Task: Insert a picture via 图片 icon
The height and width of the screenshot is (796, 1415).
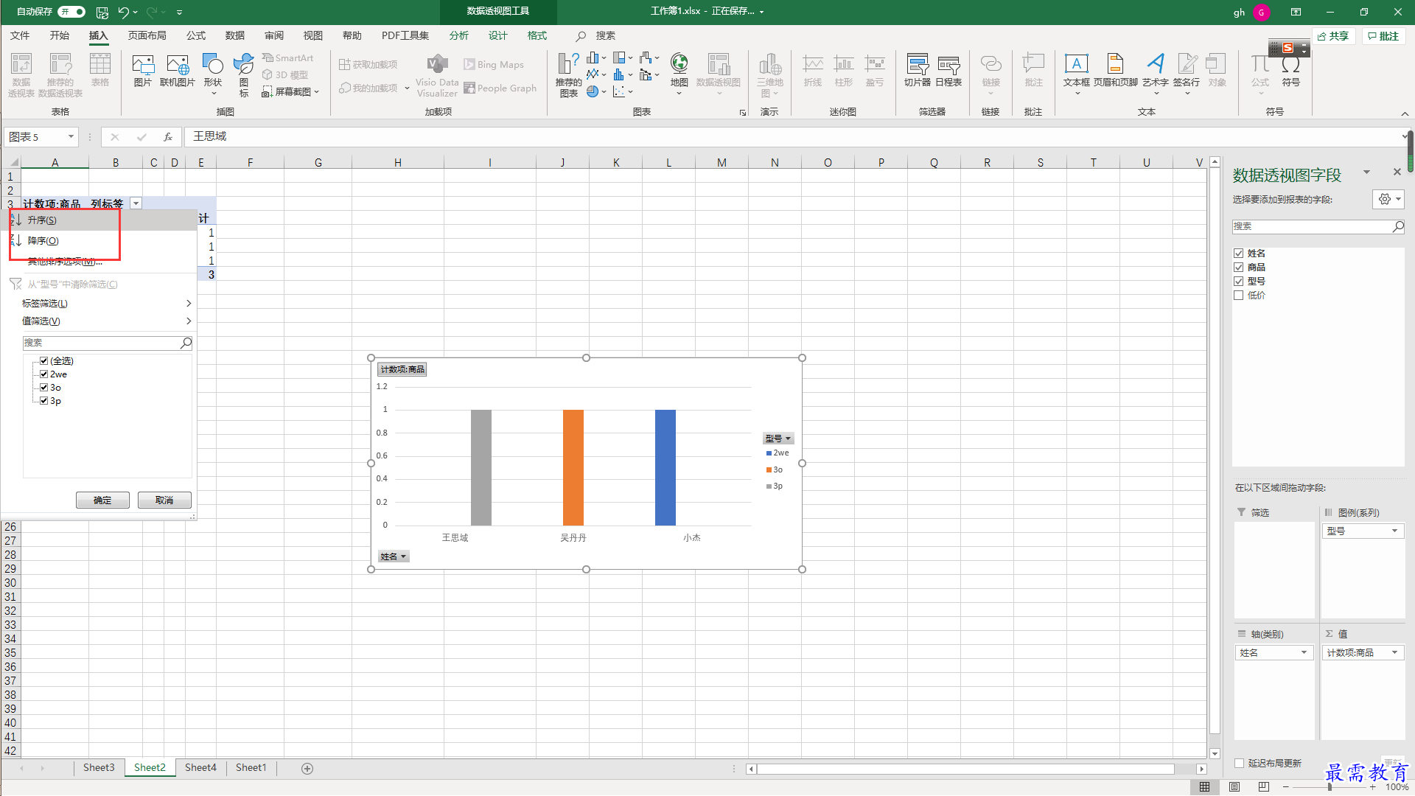Action: pos(143,70)
